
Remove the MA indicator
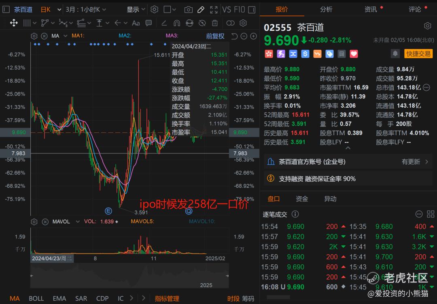click(x=44, y=36)
